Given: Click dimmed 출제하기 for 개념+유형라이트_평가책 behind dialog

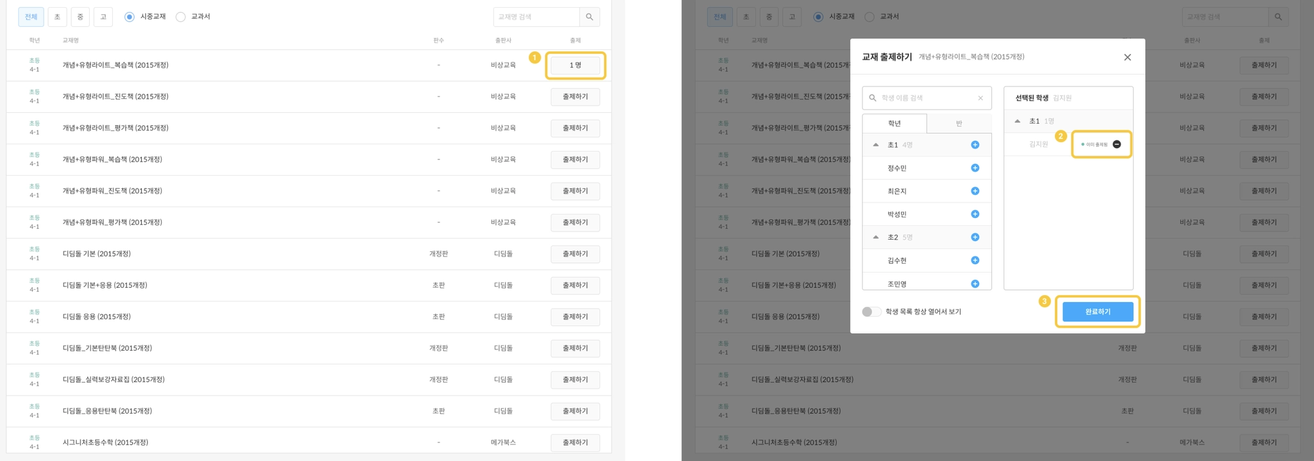Looking at the screenshot, I should (x=1263, y=128).
